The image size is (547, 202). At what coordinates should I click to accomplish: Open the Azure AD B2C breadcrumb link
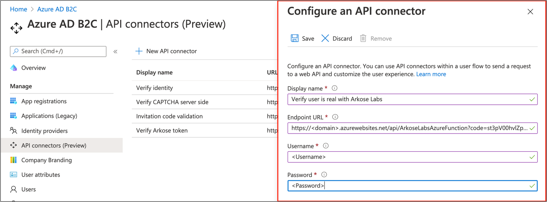[57, 9]
